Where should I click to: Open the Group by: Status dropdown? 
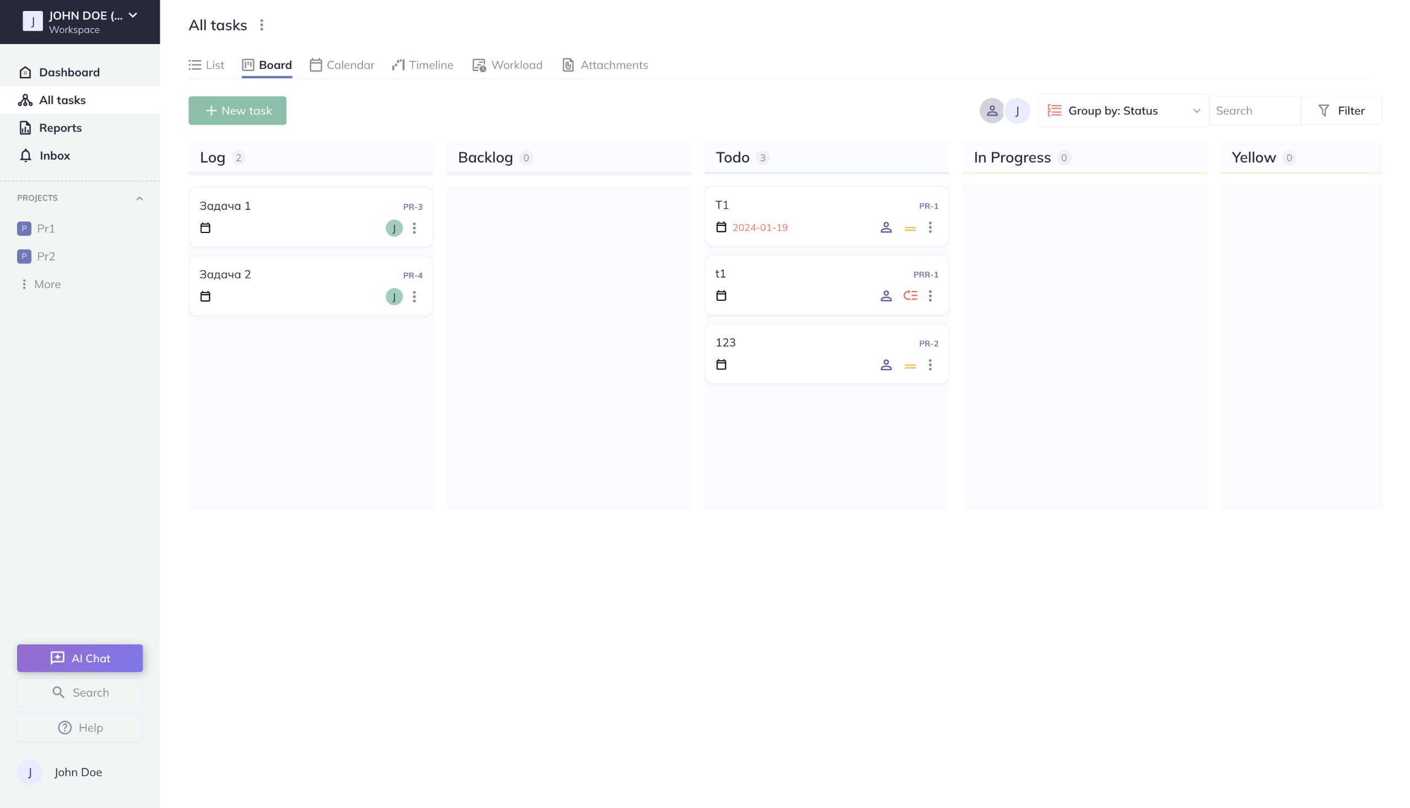1123,111
